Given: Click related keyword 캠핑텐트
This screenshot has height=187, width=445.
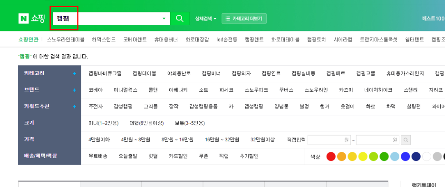Looking at the screenshot, I should pos(254,39).
